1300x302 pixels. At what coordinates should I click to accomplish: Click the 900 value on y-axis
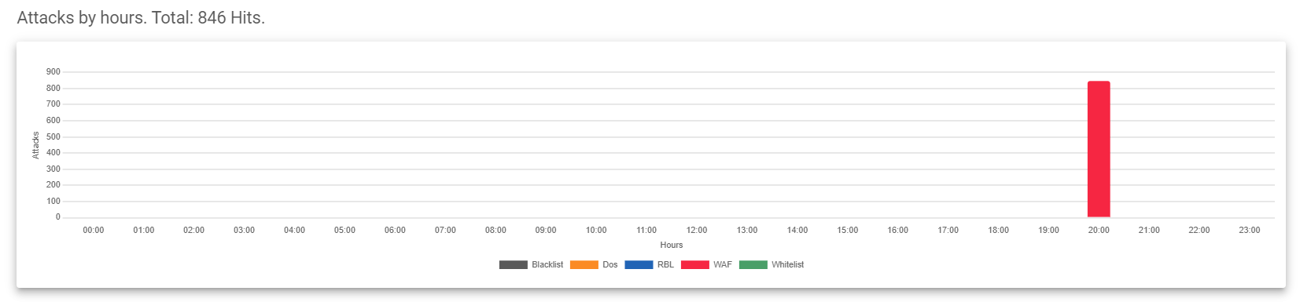(x=53, y=72)
